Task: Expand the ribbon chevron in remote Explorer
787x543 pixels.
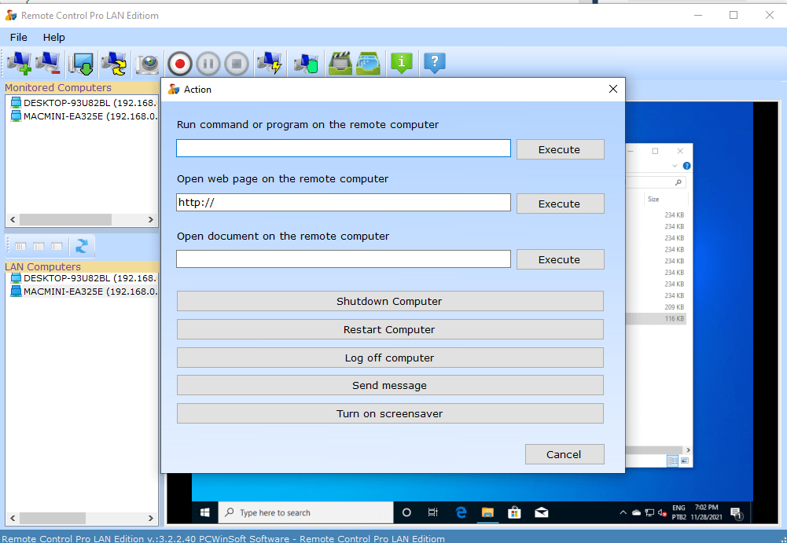Action: 675,166
